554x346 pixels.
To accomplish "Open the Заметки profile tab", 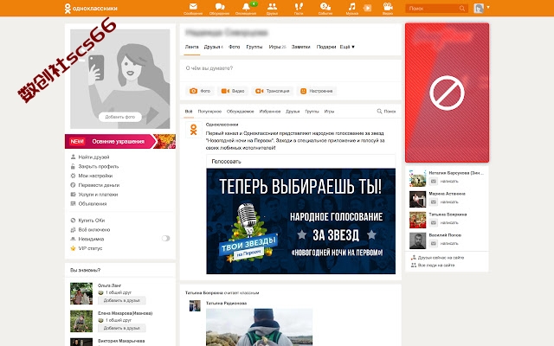I will pos(300,47).
